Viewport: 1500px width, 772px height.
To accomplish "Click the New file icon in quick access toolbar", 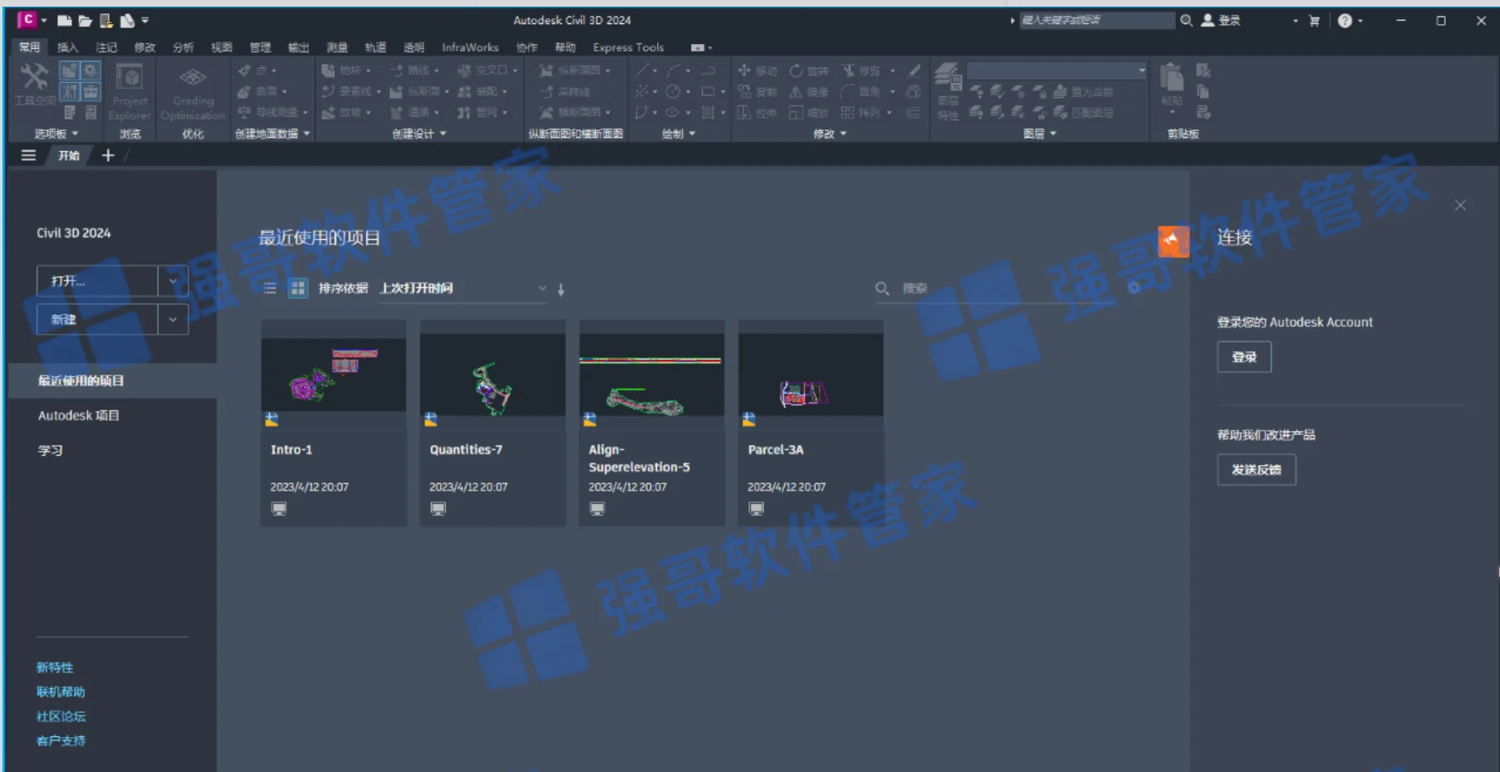I will point(64,20).
